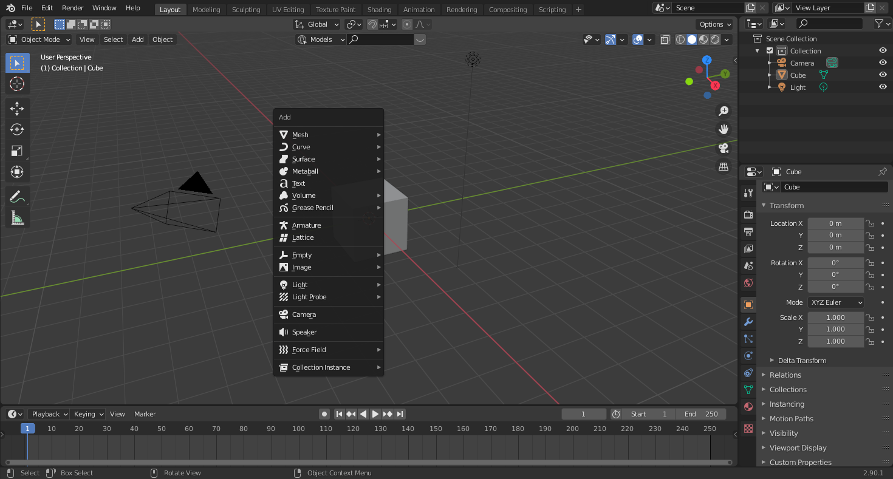Toggle lock on Location X
The width and height of the screenshot is (893, 479).
871,223
